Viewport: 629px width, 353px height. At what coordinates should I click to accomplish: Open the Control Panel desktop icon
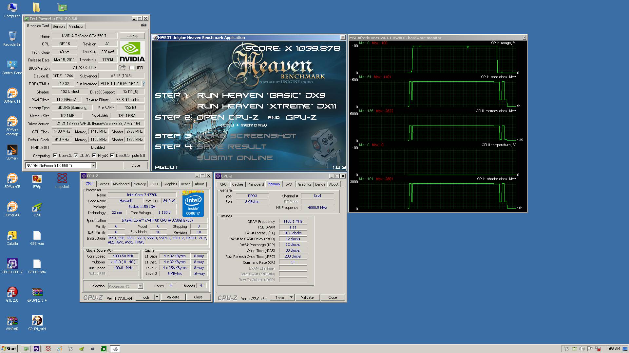(12, 67)
